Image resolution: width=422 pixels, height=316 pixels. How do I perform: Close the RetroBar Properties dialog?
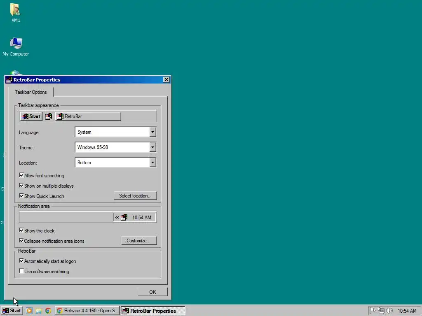click(x=166, y=80)
